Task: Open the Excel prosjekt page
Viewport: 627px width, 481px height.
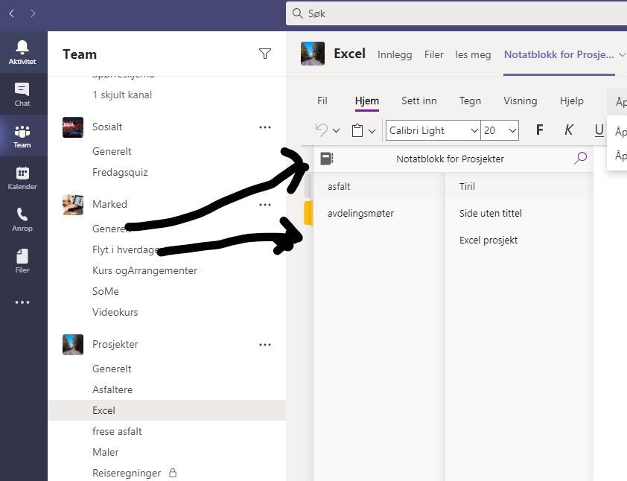Action: (488, 240)
